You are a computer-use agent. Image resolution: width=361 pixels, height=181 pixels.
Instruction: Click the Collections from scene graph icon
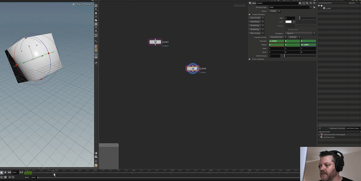tap(322, 134)
